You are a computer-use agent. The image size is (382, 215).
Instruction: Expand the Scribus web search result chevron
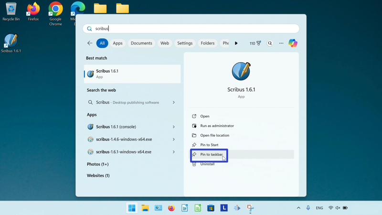(174, 102)
